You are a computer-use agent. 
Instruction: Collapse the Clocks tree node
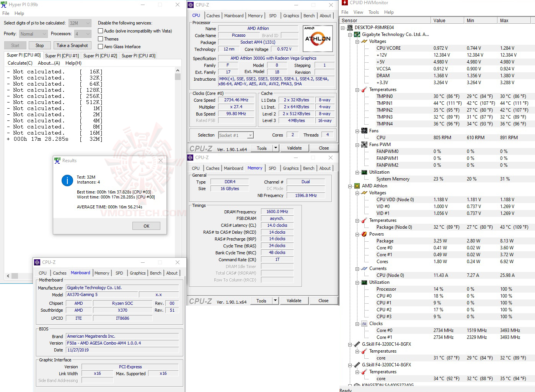tap(357, 324)
